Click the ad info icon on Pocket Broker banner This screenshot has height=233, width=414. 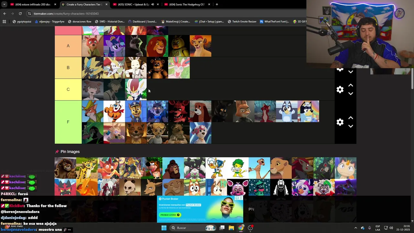tap(237, 198)
